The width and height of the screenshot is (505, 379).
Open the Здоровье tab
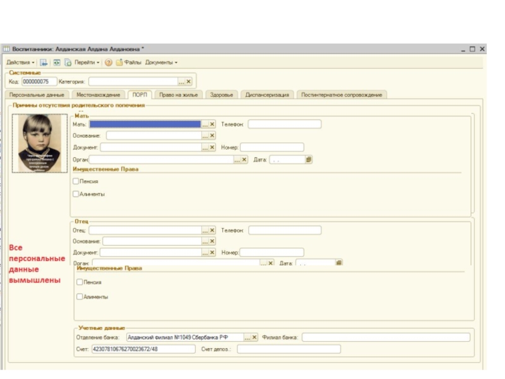tap(222, 95)
